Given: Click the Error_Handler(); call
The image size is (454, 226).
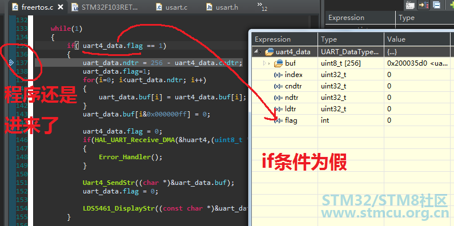Looking at the screenshot, I should (131, 157).
